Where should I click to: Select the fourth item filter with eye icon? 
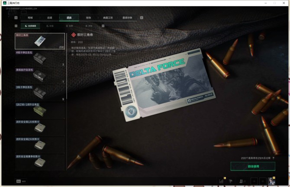(x=89, y=26)
